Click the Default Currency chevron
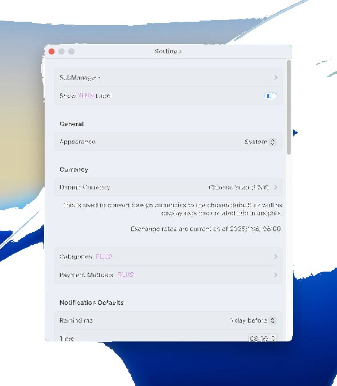Image resolution: width=337 pixels, height=386 pixels. click(276, 188)
